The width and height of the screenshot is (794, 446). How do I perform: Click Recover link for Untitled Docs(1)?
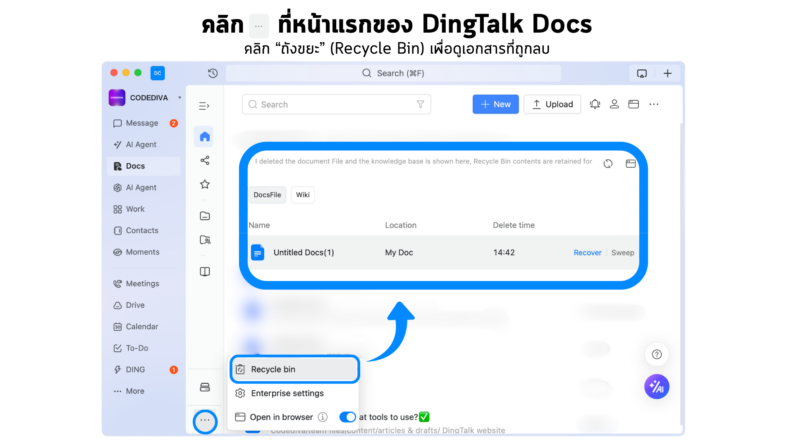[587, 252]
